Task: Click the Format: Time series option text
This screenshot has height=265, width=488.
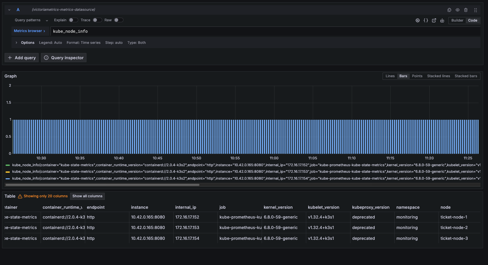Action: (x=84, y=43)
